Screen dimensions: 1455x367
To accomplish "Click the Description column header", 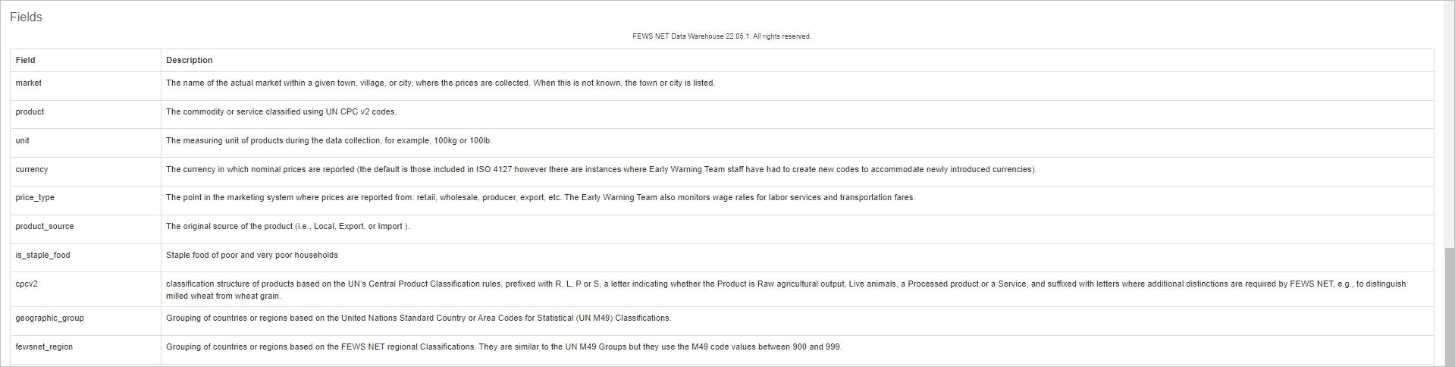I will click(x=190, y=60).
